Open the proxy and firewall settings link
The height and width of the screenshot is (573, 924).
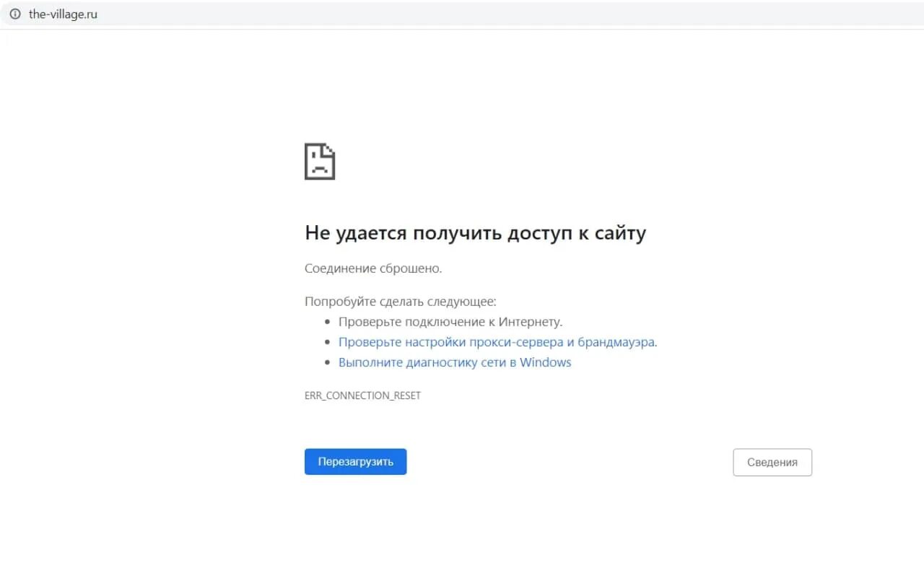497,342
